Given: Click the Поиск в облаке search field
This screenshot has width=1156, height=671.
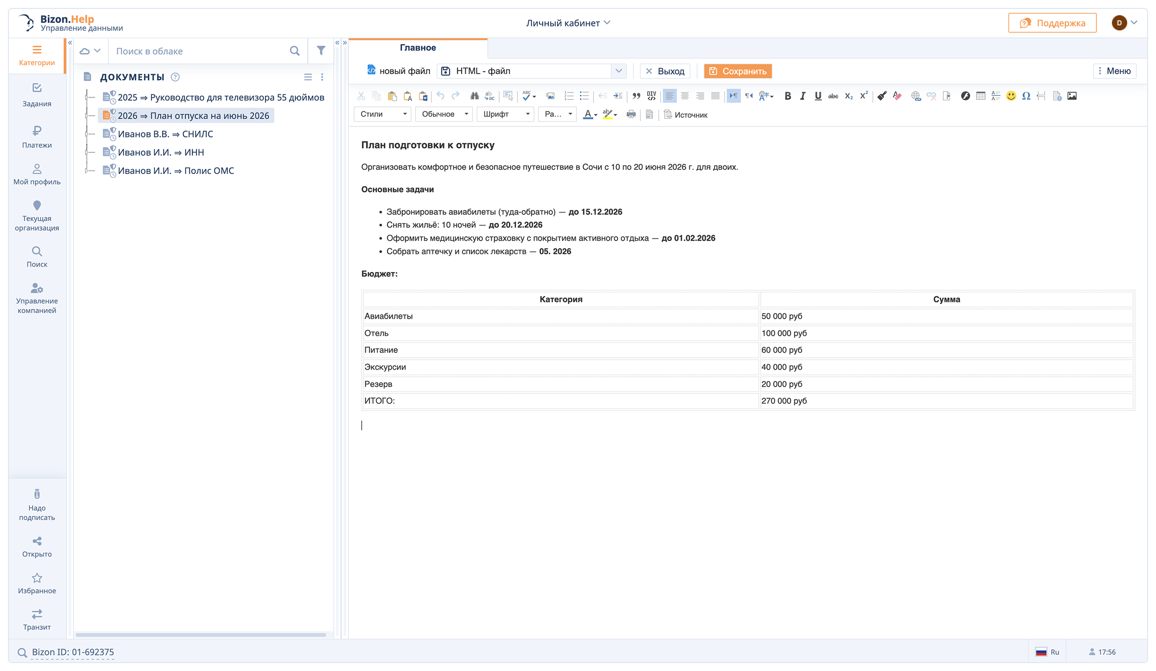Looking at the screenshot, I should pyautogui.click(x=199, y=51).
